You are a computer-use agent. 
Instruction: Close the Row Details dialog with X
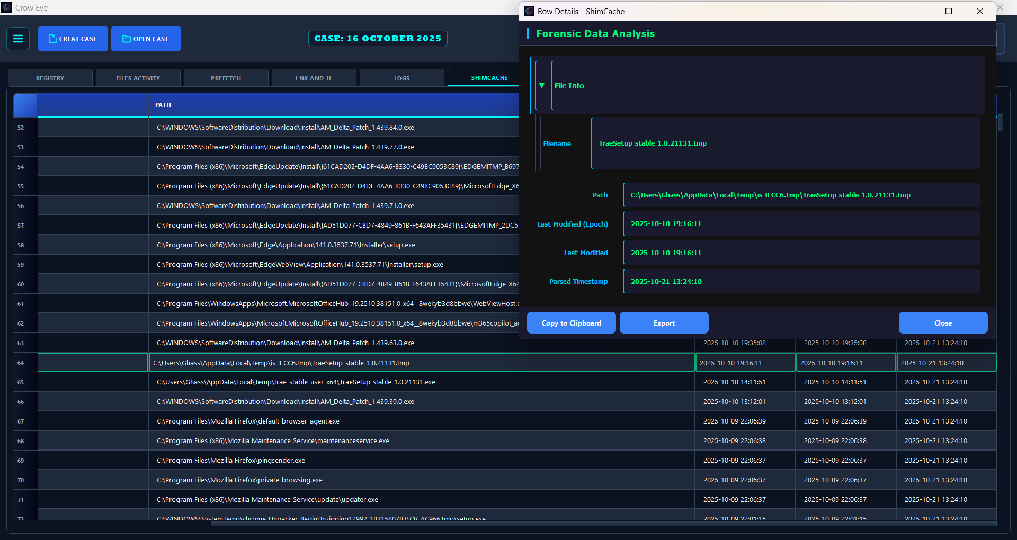[x=980, y=11]
